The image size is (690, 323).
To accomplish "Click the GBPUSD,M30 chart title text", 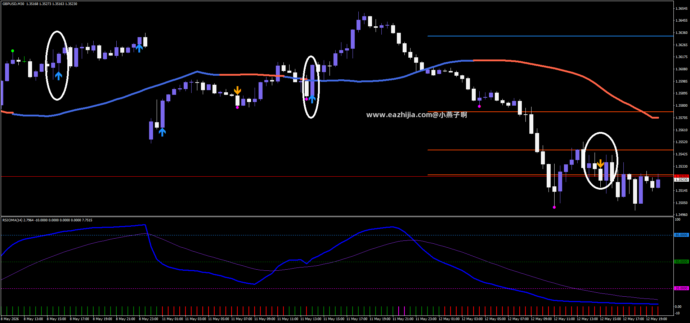I will coord(13,4).
